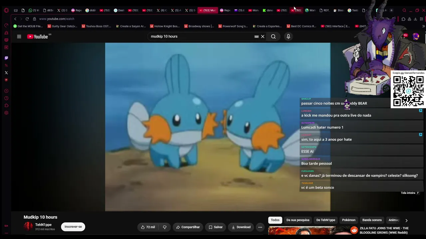Switch to the Dash browser tab

[x=119, y=10]
